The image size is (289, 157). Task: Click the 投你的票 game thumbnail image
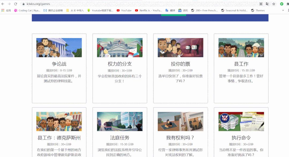click(x=180, y=48)
